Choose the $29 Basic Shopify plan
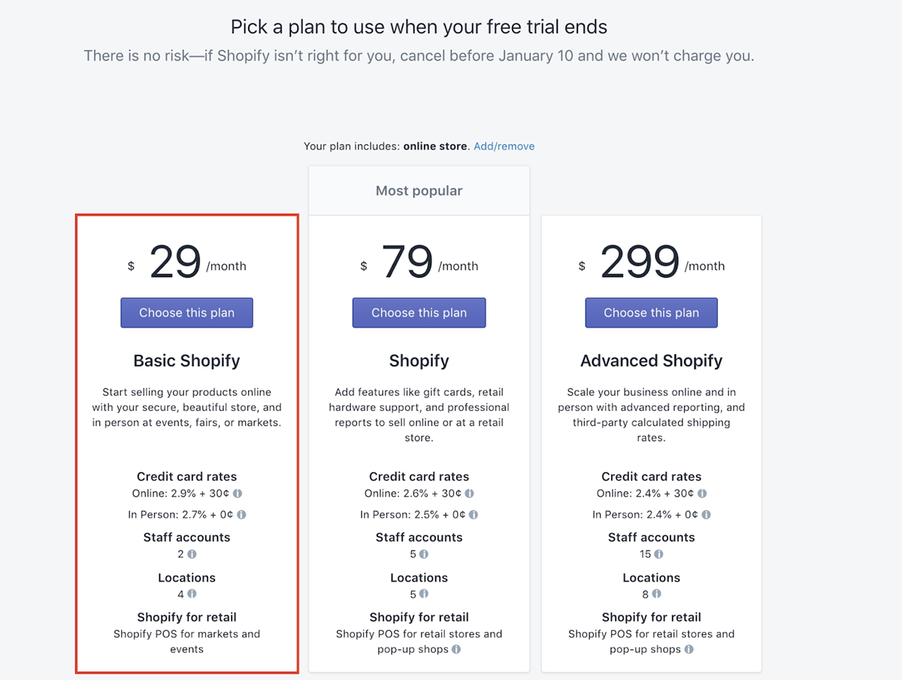This screenshot has width=902, height=680. pos(186,313)
